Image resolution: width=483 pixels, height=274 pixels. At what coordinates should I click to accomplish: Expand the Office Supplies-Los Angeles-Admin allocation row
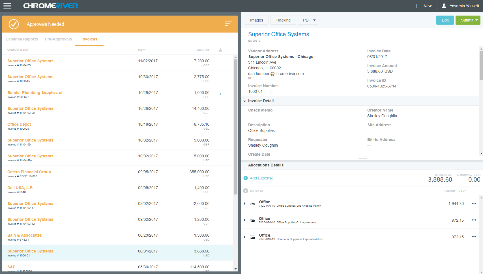pos(245,204)
